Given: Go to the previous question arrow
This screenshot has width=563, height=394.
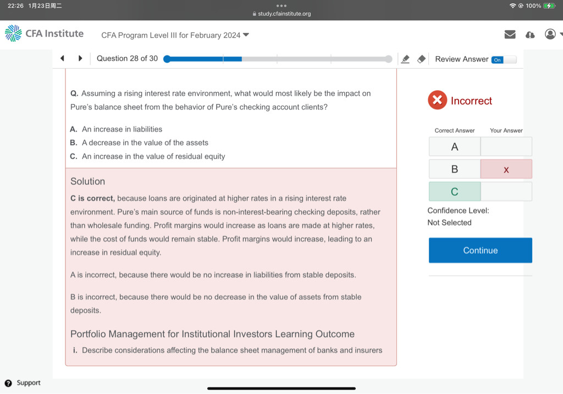Looking at the screenshot, I should point(62,58).
